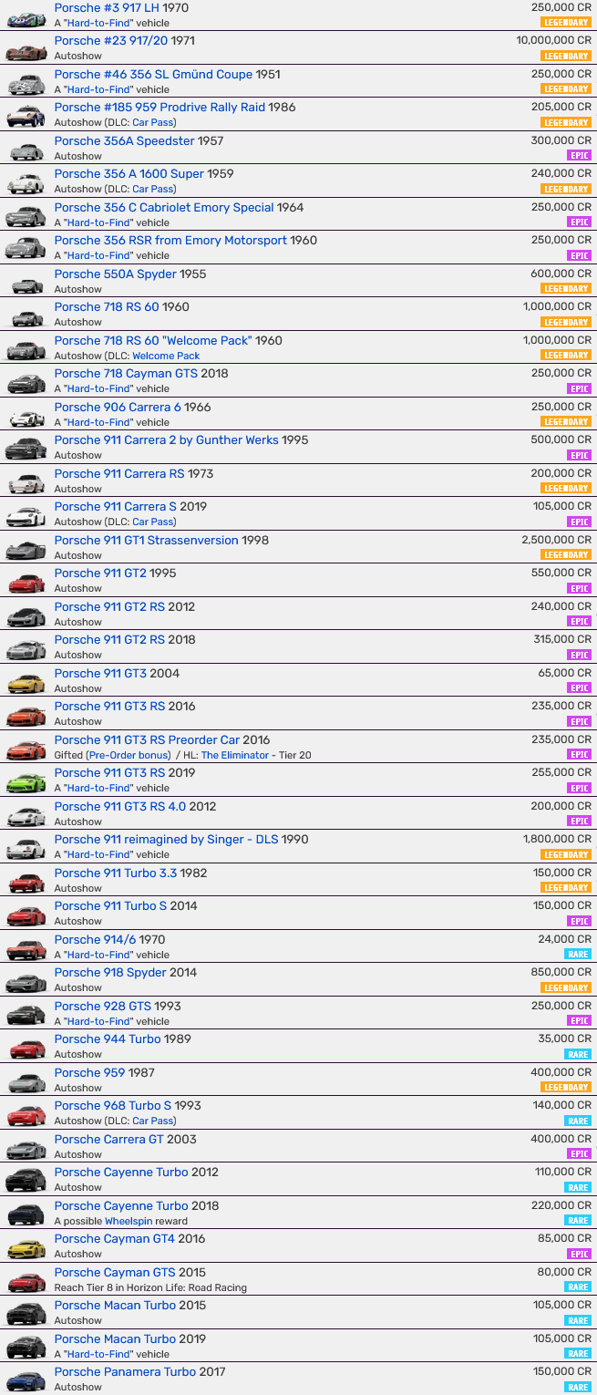597x1395 pixels.
Task: Click the Porsche Cayman GTS 2015 thumbnail
Action: [x=26, y=1281]
